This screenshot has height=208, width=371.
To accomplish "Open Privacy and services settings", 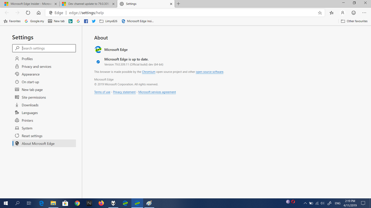I will [44, 67].
